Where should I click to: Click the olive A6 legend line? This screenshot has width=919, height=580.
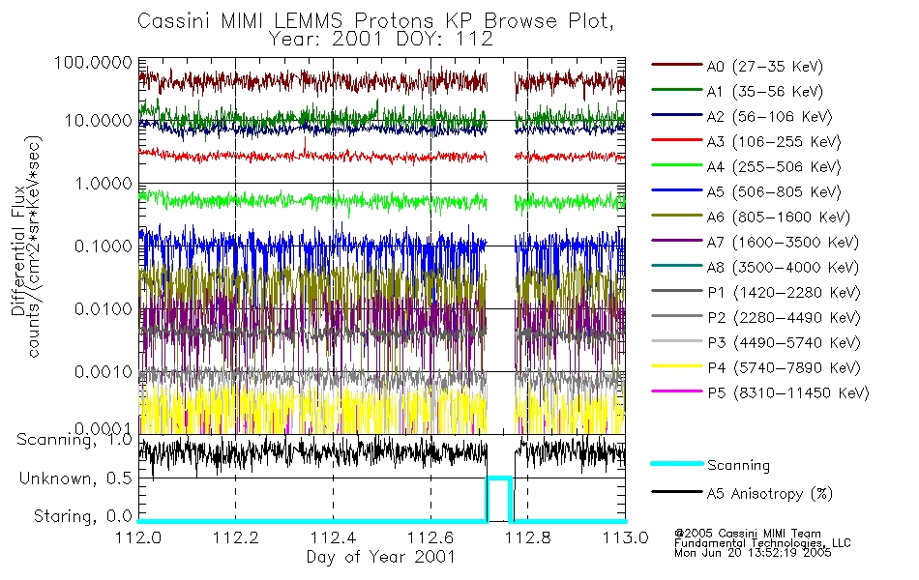coord(676,215)
